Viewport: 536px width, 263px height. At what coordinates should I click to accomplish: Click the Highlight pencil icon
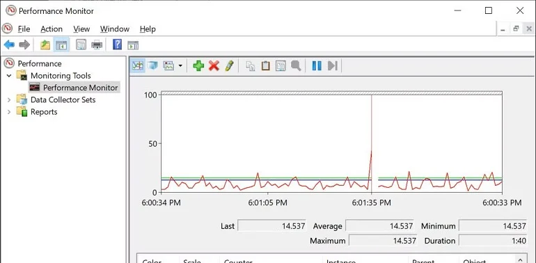(230, 65)
